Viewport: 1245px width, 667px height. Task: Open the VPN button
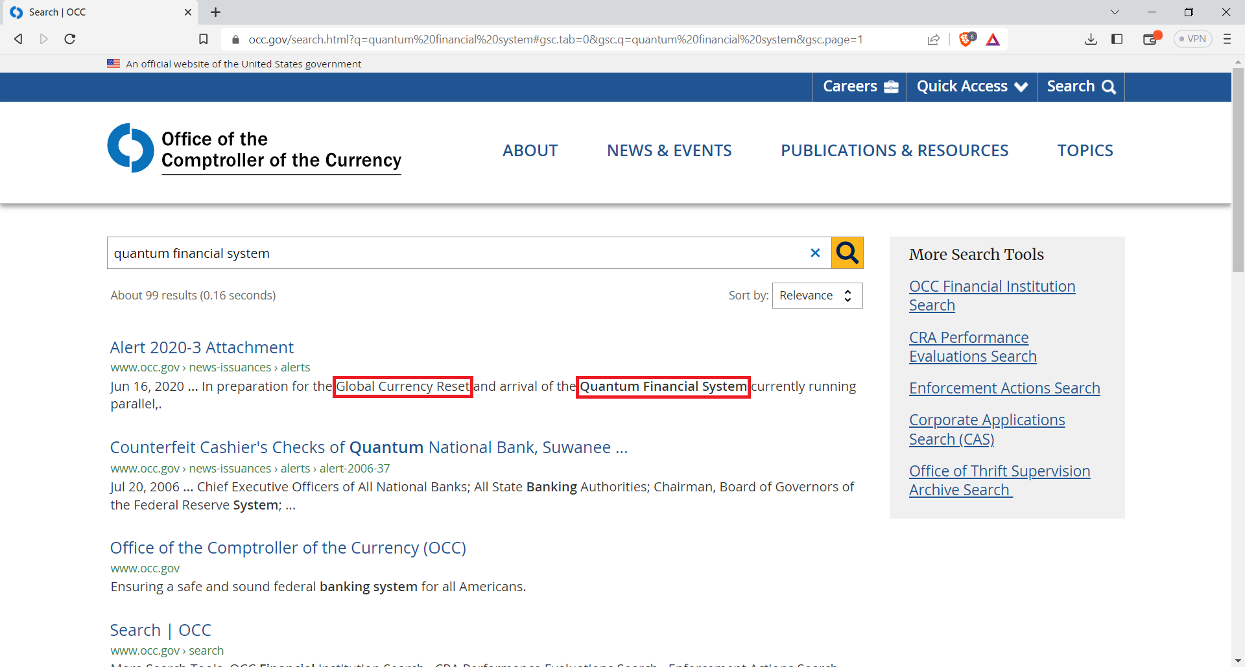[x=1192, y=39]
